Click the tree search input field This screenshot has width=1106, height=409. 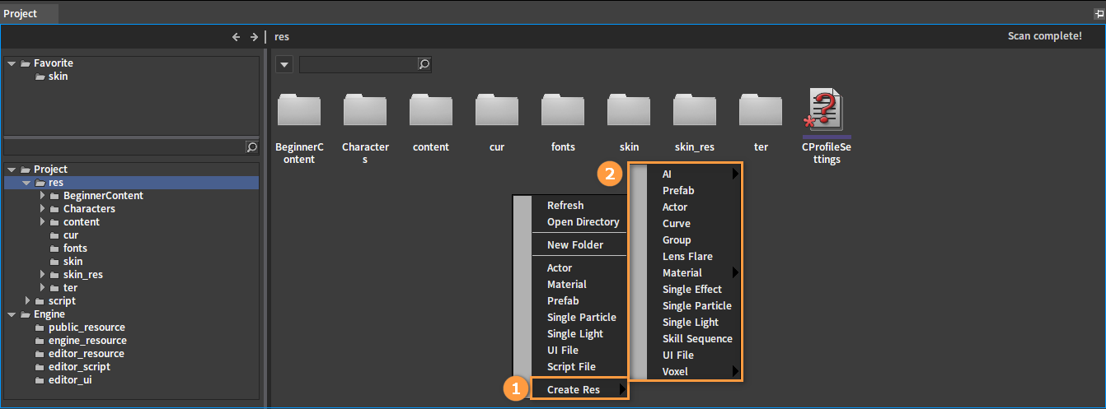[x=125, y=147]
